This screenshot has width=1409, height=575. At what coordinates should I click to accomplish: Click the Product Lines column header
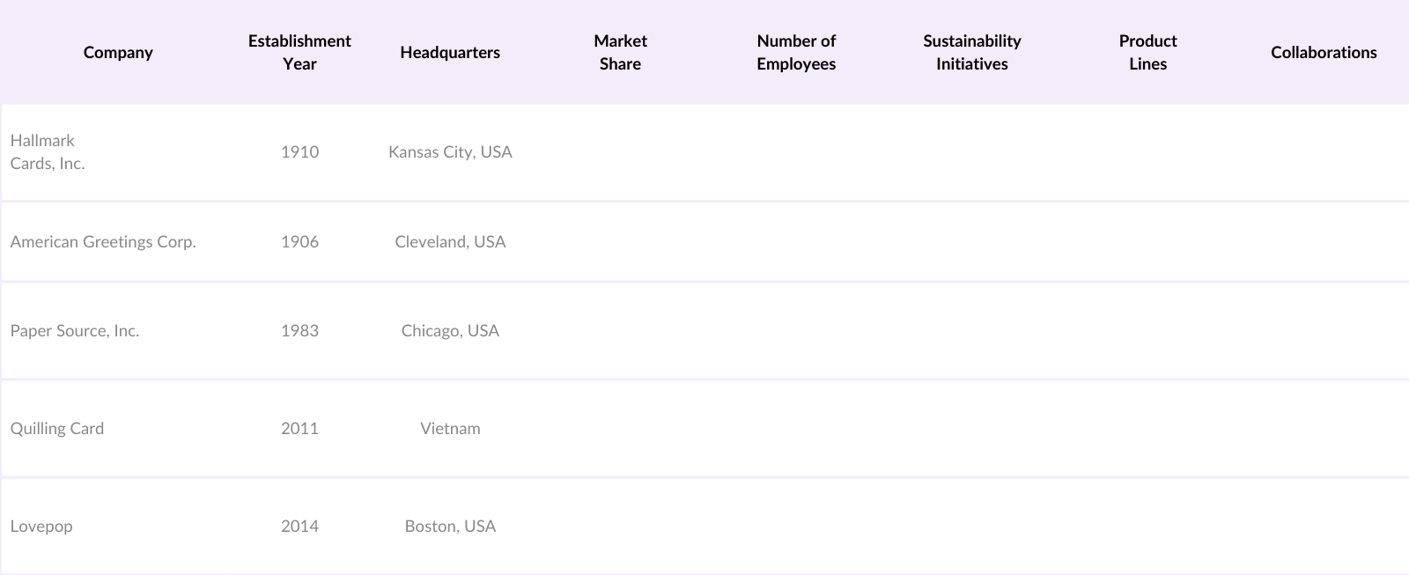1147,52
